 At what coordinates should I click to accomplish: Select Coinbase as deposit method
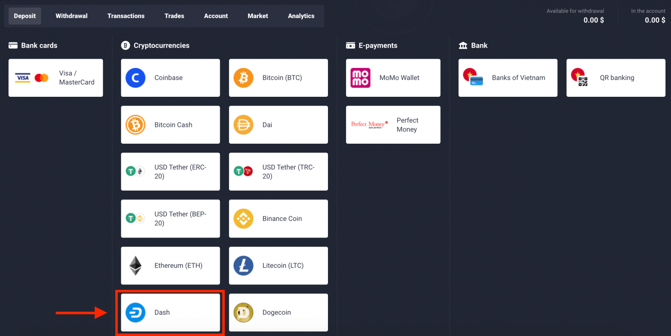[170, 78]
